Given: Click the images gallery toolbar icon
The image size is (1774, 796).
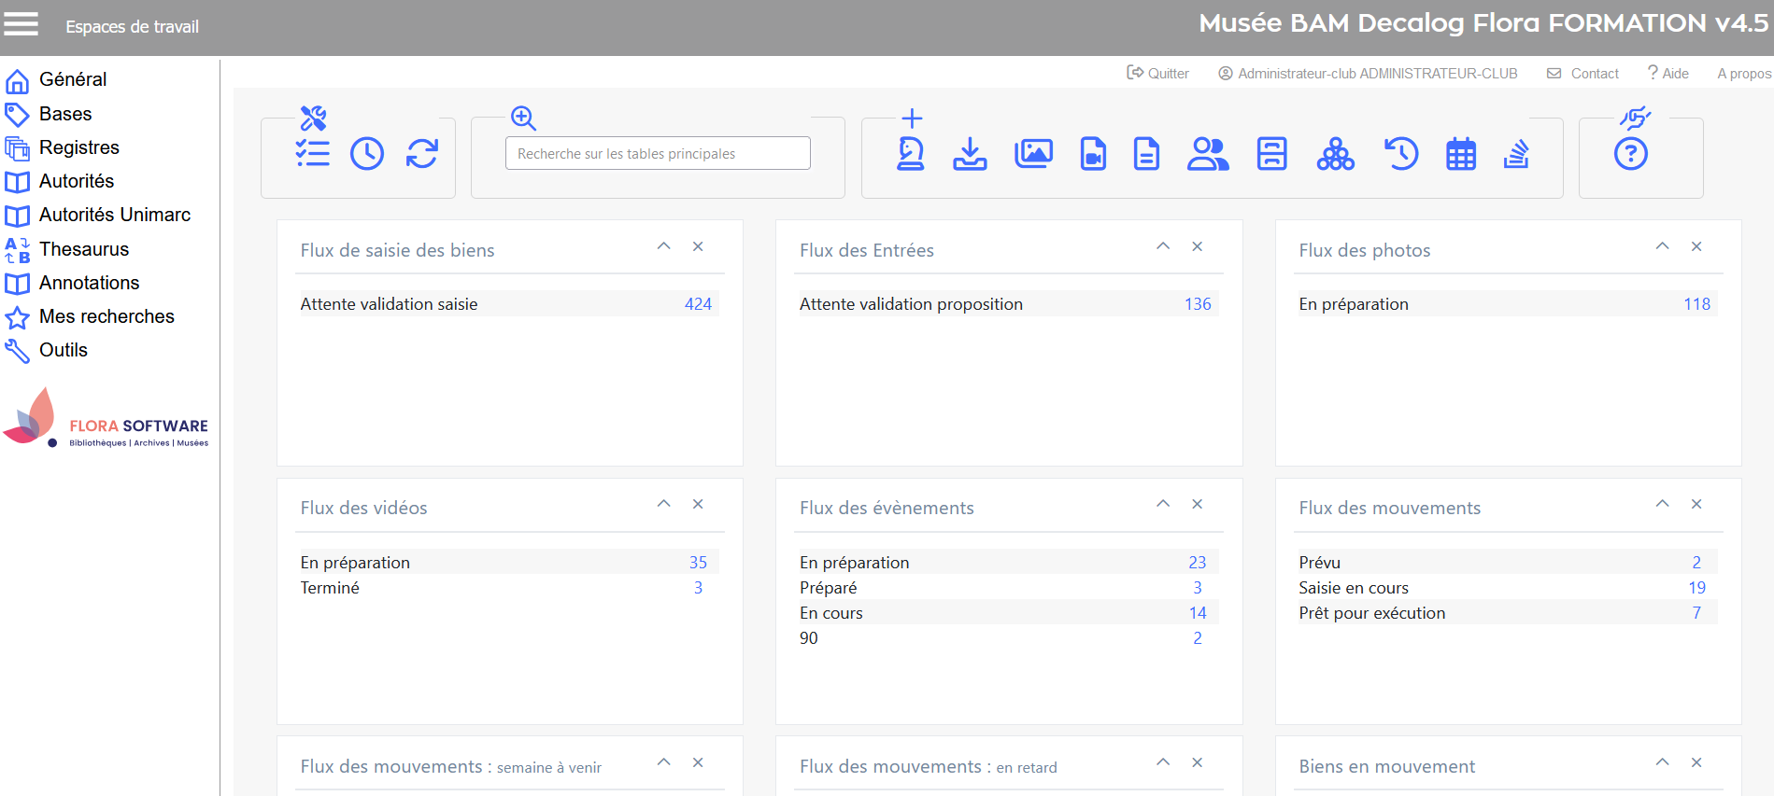Looking at the screenshot, I should (1033, 154).
